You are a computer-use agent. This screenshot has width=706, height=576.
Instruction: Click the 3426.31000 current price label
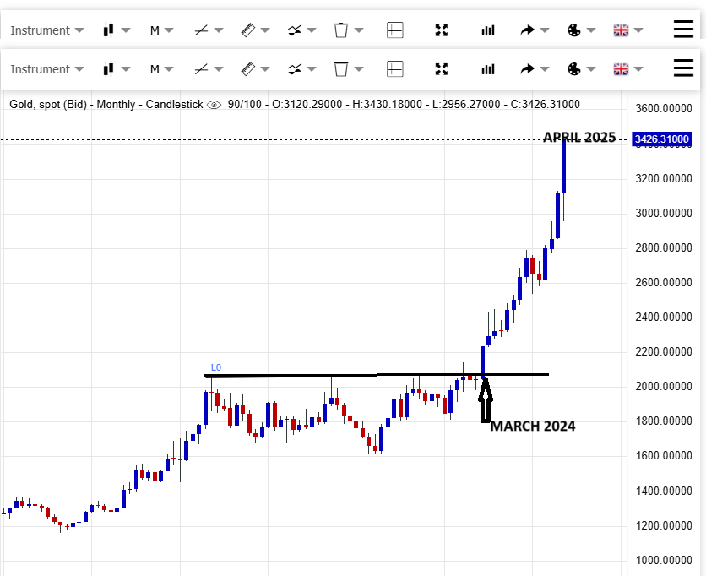661,139
